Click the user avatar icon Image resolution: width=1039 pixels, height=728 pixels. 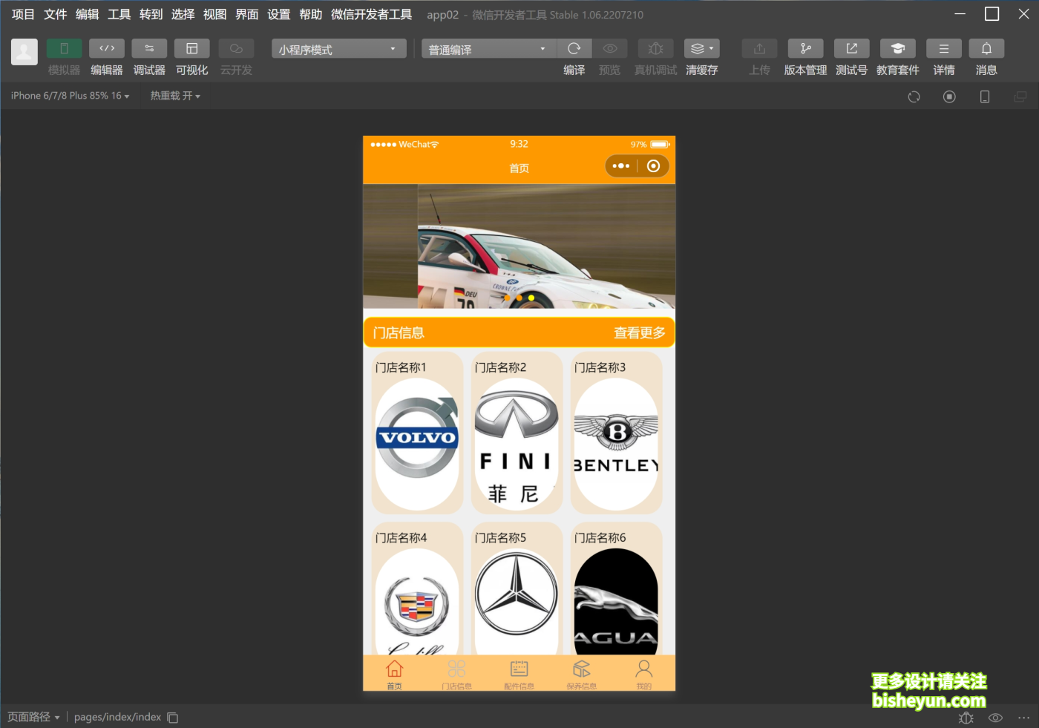[x=24, y=52]
